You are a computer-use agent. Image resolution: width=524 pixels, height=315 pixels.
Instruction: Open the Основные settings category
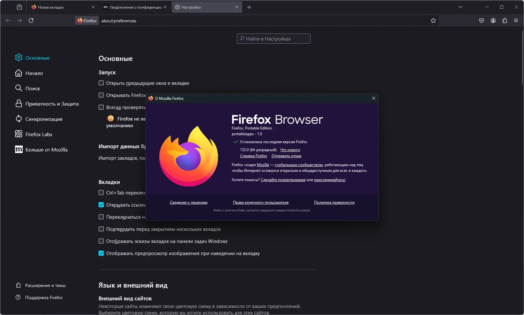point(33,58)
